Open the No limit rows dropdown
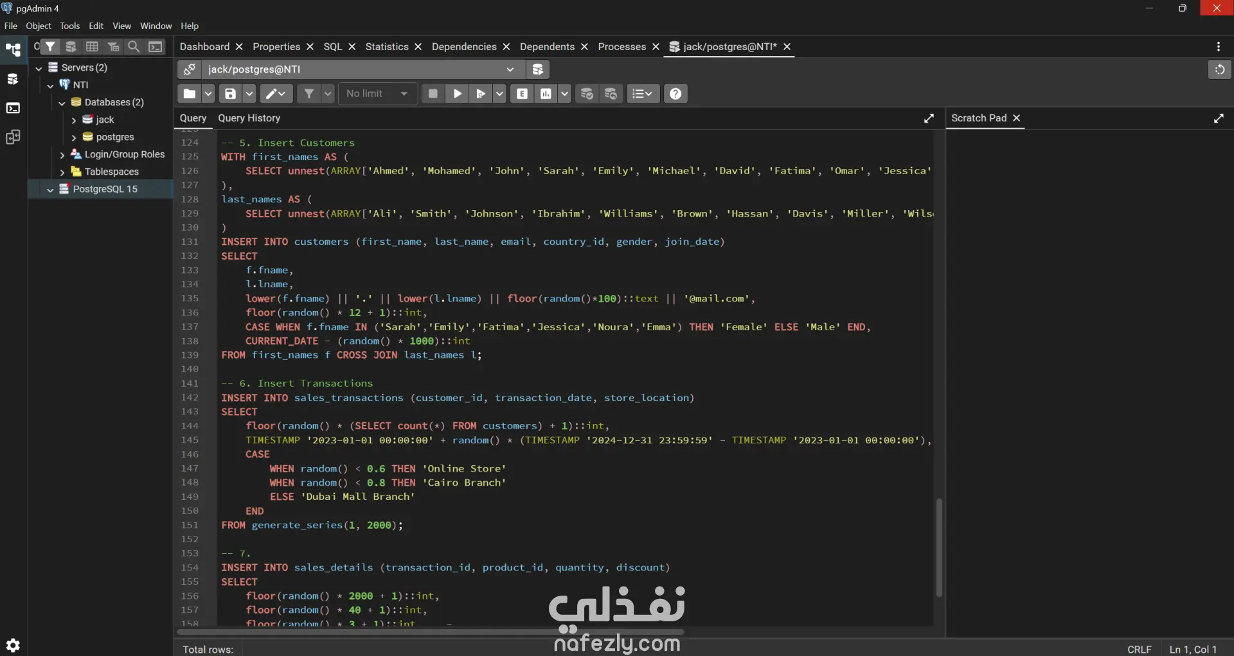 [377, 94]
